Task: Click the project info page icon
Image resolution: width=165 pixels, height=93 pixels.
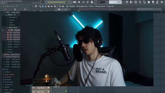Action: (149, 2)
